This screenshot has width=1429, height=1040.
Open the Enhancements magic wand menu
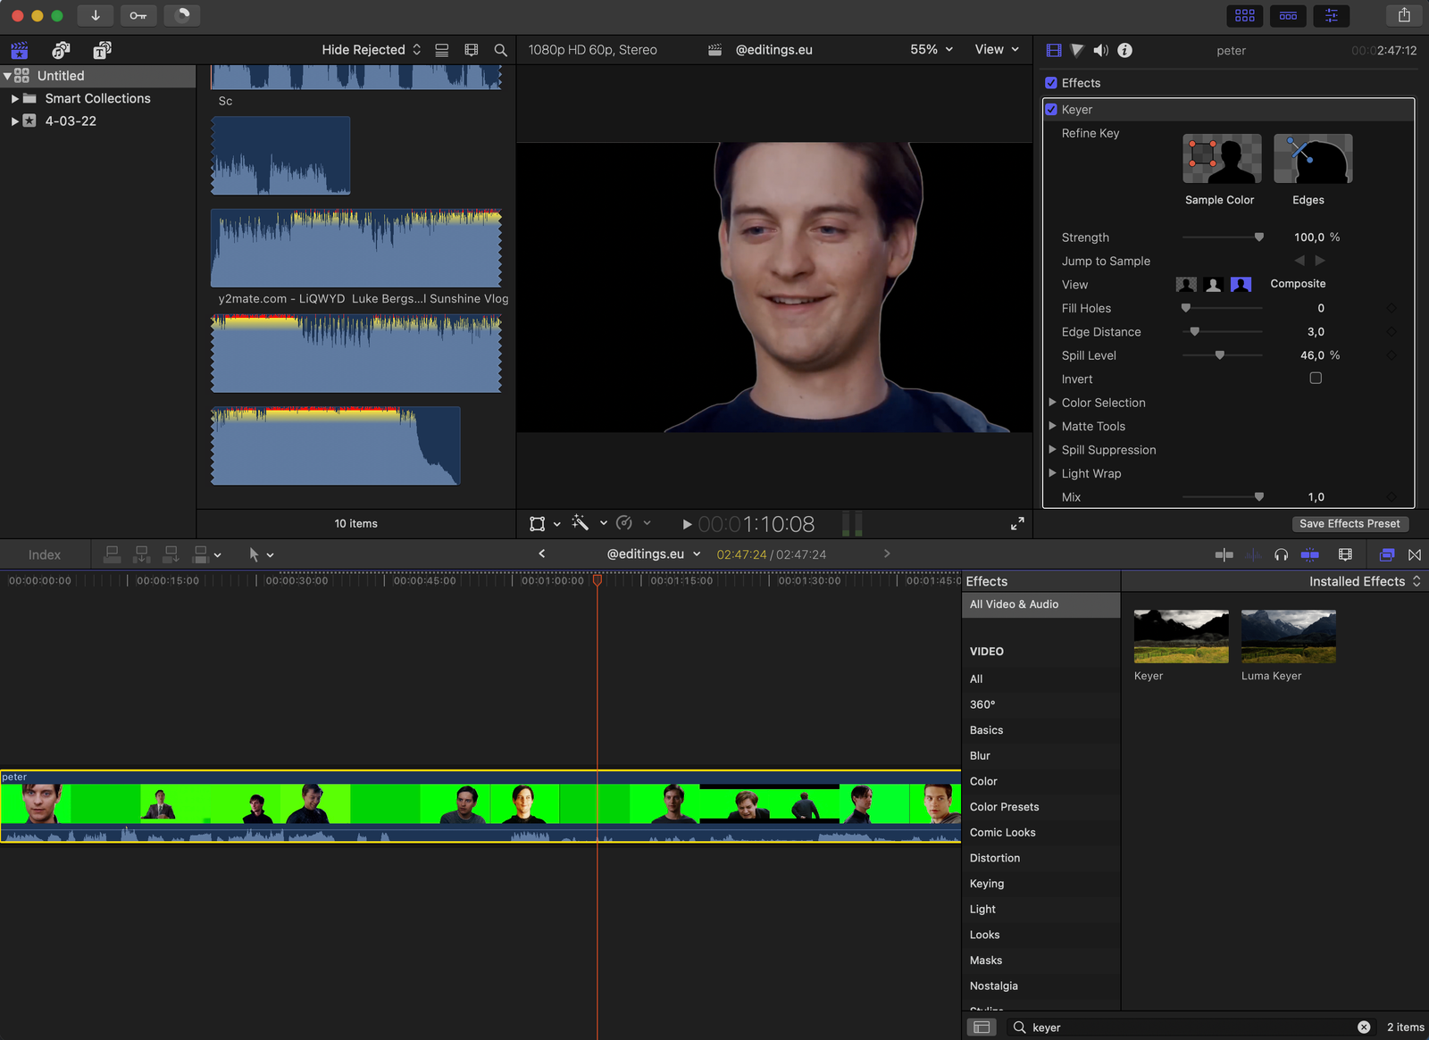pyautogui.click(x=581, y=523)
